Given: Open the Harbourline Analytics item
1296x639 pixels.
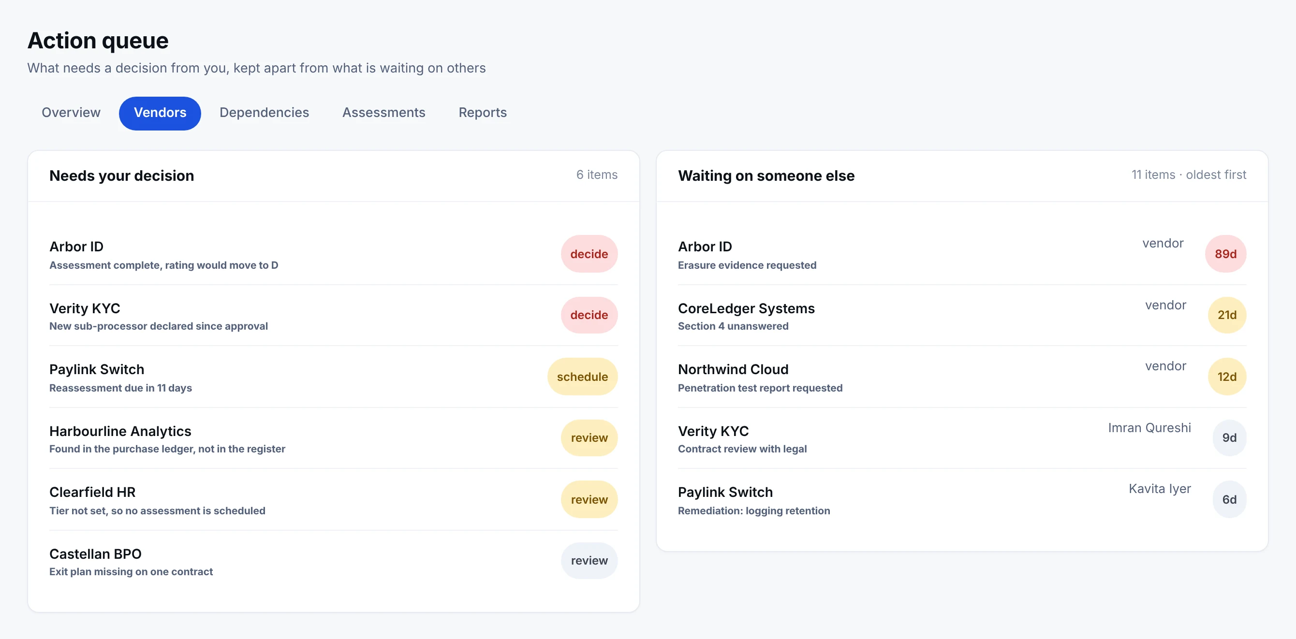Looking at the screenshot, I should pos(333,438).
